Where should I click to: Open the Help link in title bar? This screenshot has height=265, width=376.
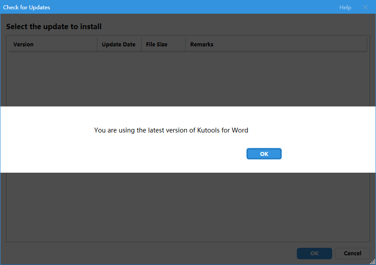[345, 8]
